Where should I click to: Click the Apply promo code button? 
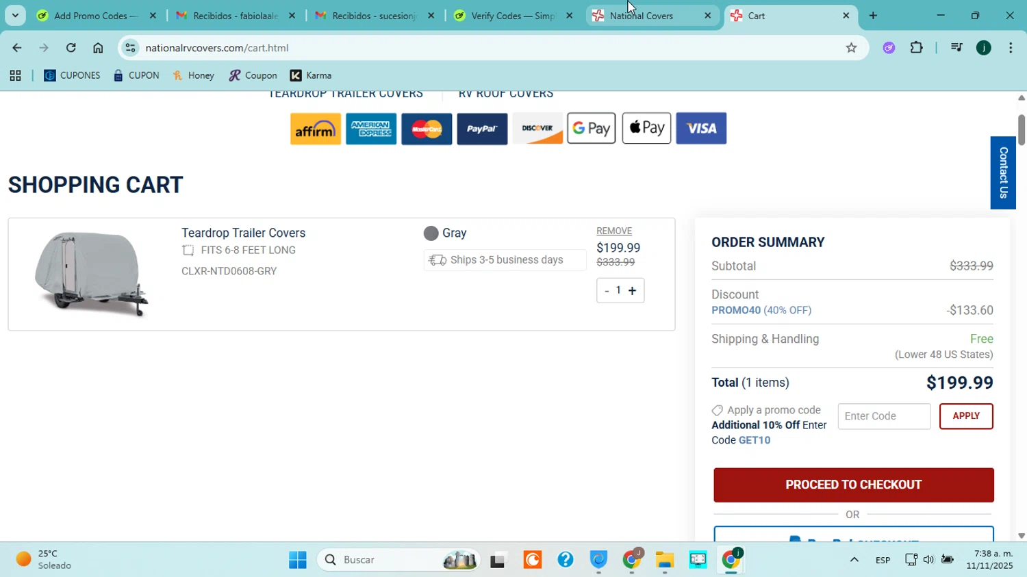coord(966,416)
